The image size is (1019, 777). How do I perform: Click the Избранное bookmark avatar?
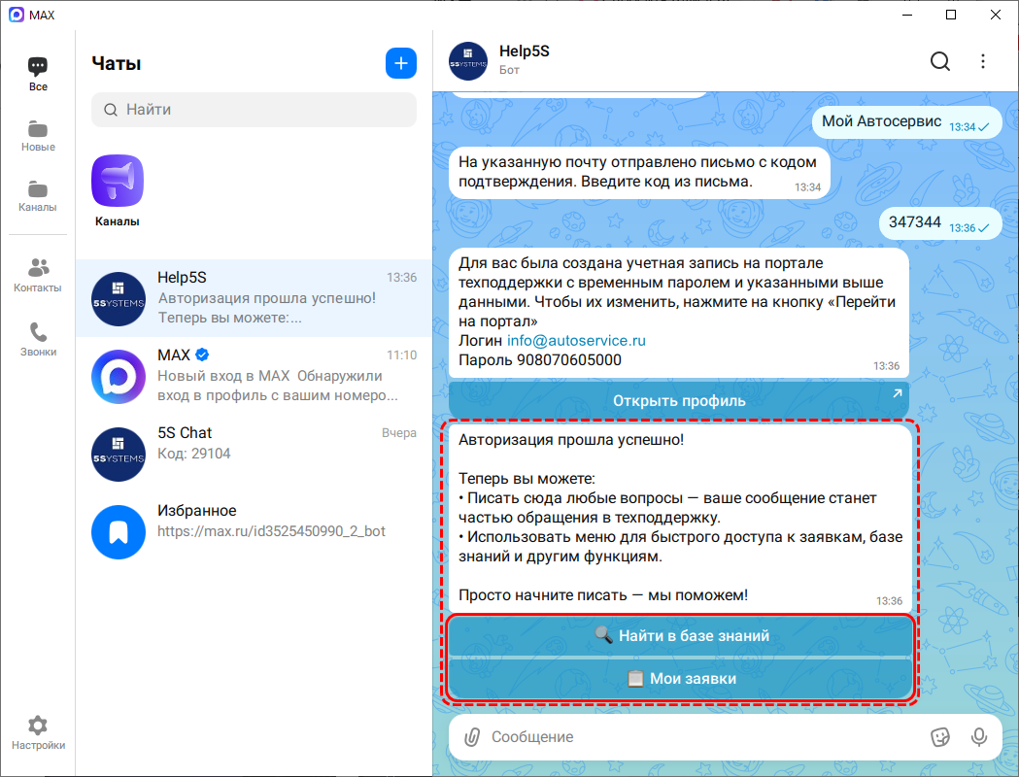click(119, 532)
